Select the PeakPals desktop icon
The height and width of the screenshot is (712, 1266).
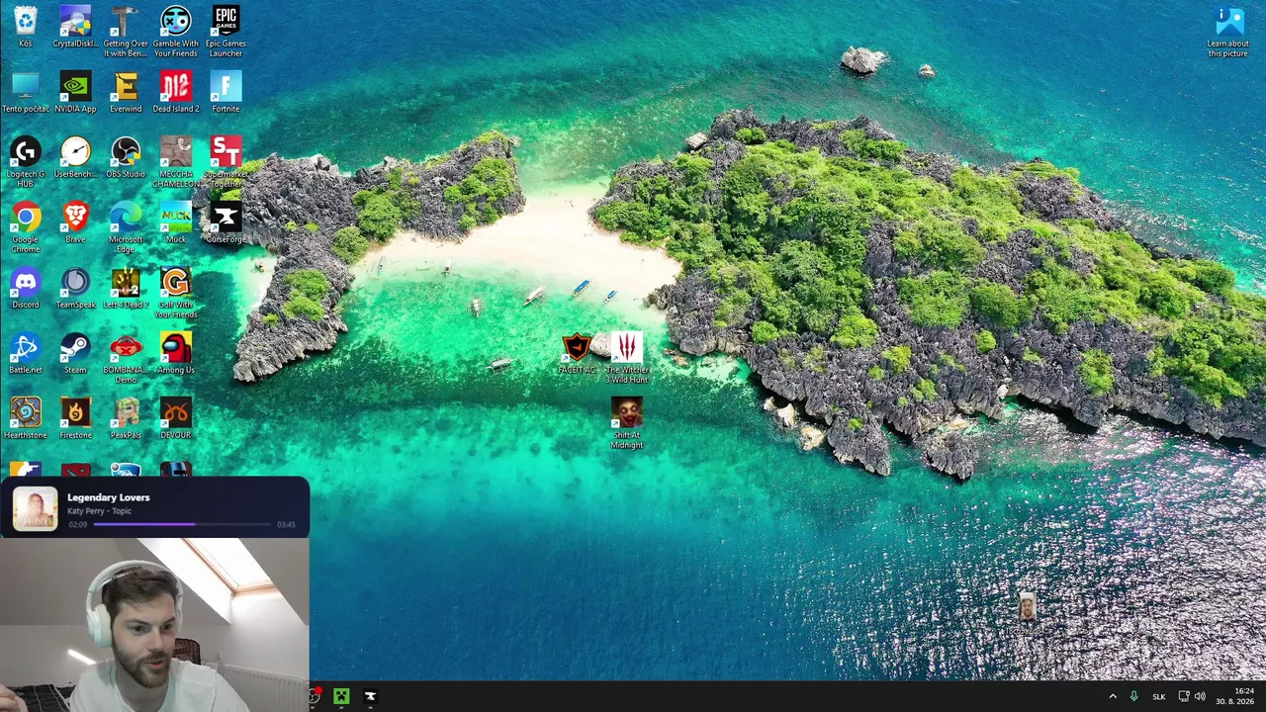click(126, 418)
